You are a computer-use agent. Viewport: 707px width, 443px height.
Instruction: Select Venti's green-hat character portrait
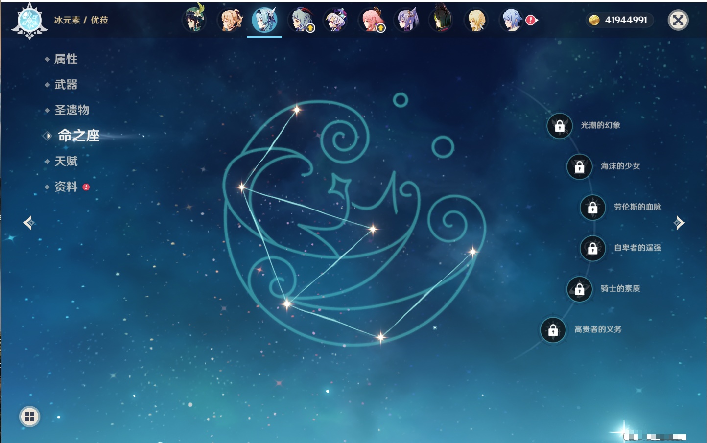coord(194,20)
